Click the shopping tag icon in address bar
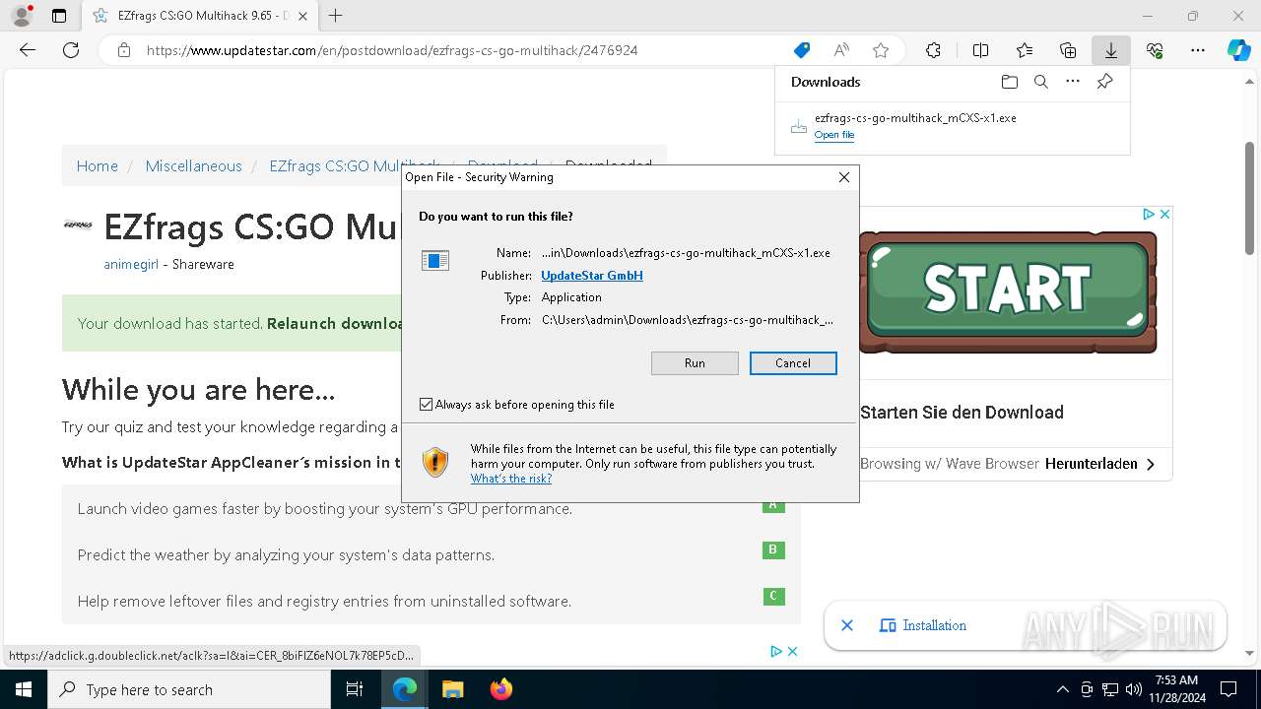This screenshot has height=709, width=1261. [802, 50]
